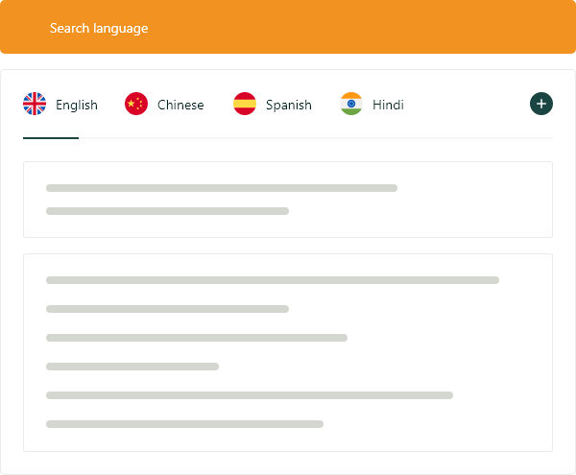Click longest placeholder line in second card
The height and width of the screenshot is (475, 576).
[272, 280]
